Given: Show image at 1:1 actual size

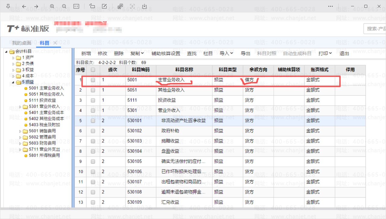Looking at the screenshot, I should [x=76, y=6].
